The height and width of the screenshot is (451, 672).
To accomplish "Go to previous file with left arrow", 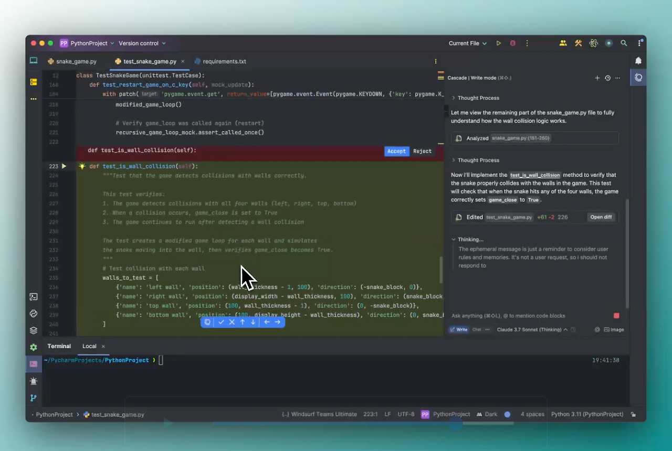I will click(267, 322).
